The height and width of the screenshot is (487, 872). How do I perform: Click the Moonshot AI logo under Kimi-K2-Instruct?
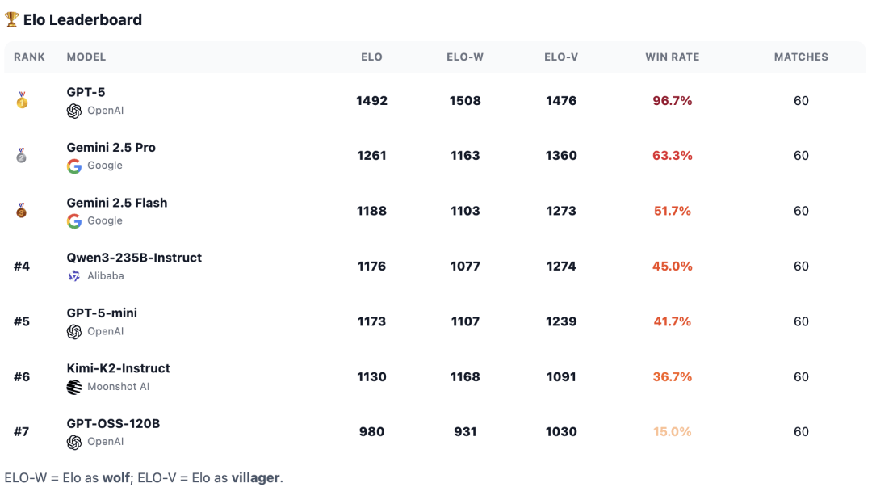coord(74,387)
